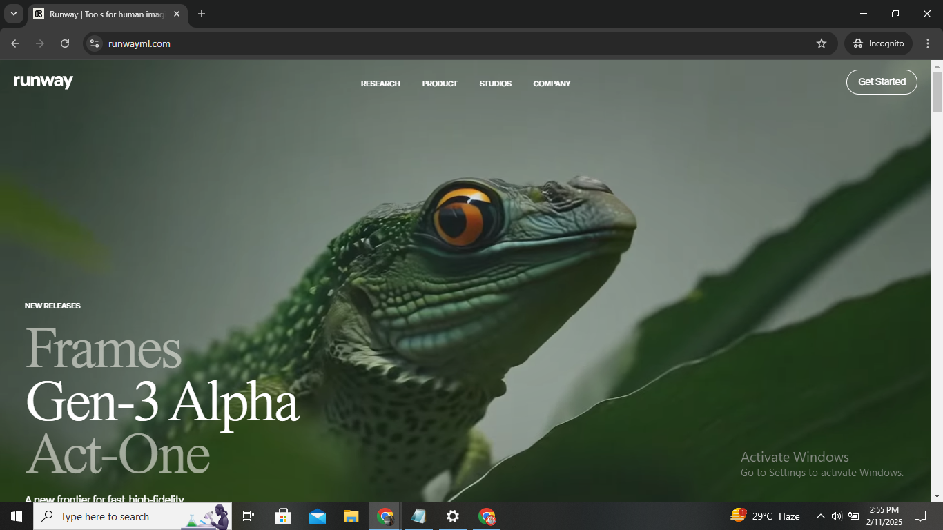Click the taskbar search box
This screenshot has width=943, height=530.
tap(133, 516)
